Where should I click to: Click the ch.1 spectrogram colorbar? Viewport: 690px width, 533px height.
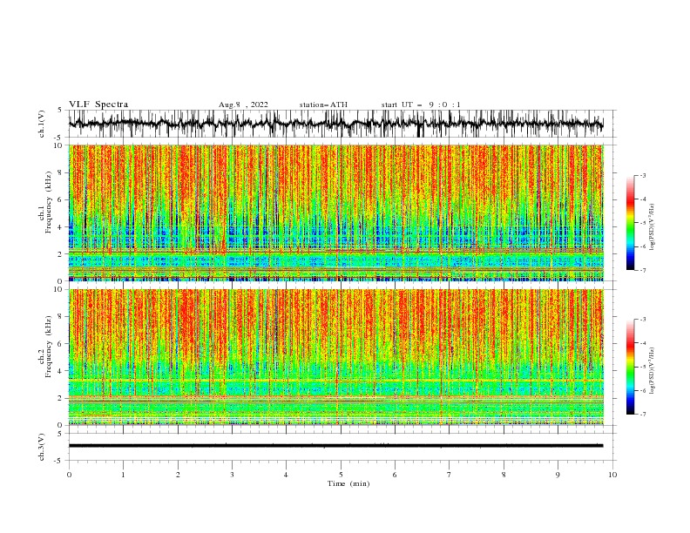coord(631,223)
